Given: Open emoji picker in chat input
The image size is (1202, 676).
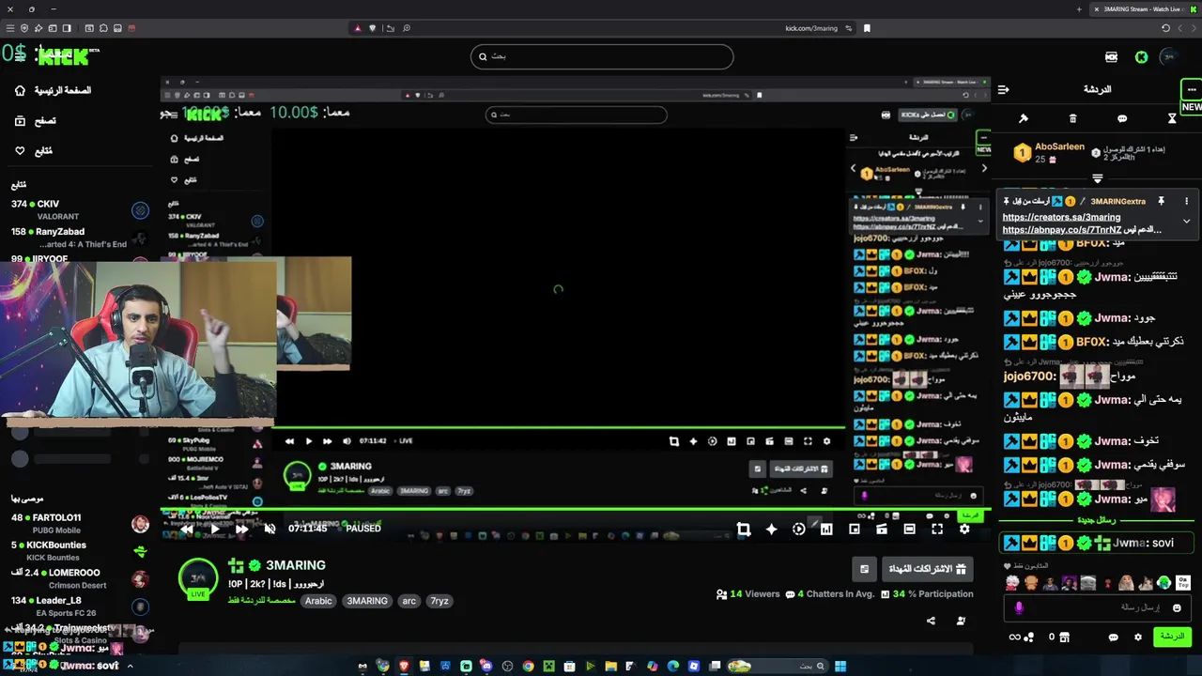Looking at the screenshot, I should pyautogui.click(x=1177, y=608).
